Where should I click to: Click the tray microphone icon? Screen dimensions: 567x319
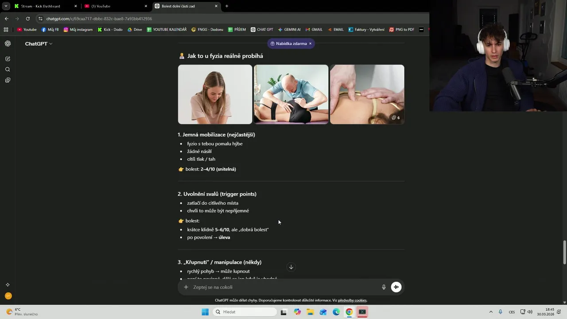coord(501,312)
